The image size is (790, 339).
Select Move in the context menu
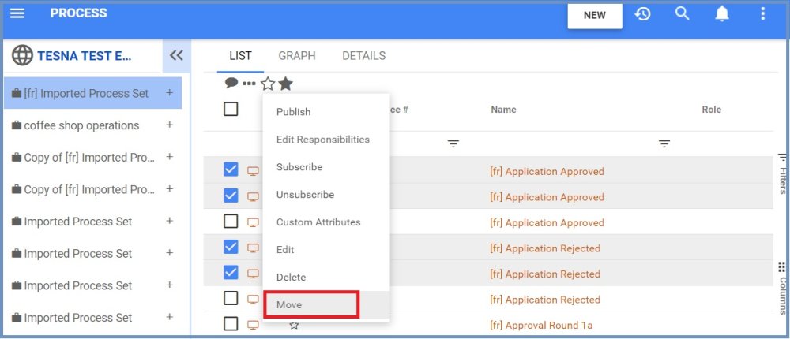pyautogui.click(x=289, y=304)
